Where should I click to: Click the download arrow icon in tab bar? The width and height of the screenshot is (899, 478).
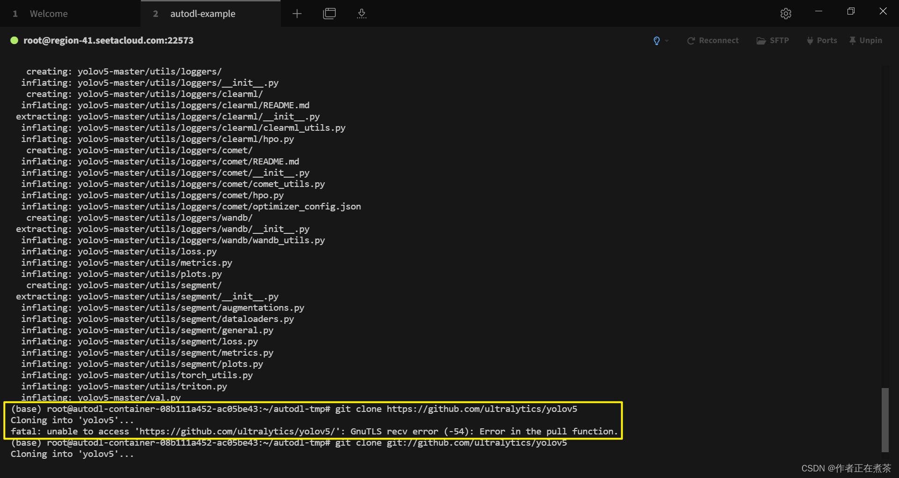pyautogui.click(x=361, y=14)
